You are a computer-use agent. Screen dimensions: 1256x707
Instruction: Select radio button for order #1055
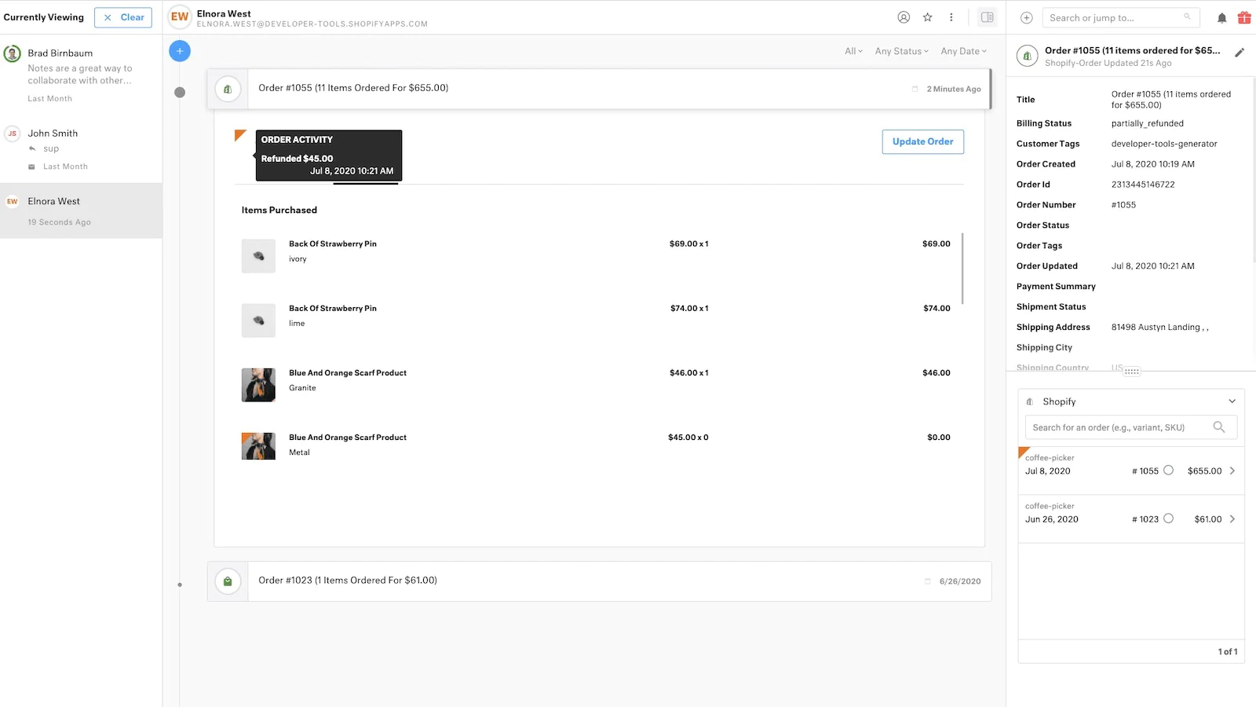[1168, 471]
